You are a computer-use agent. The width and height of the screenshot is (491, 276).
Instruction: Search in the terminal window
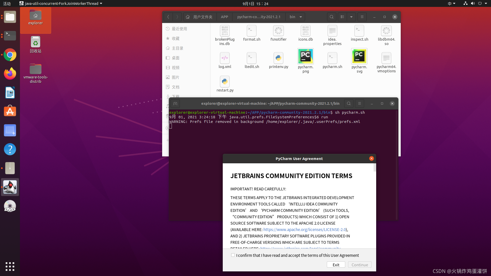349,103
